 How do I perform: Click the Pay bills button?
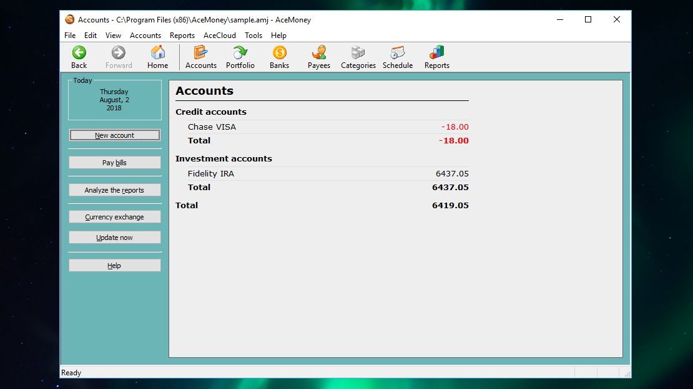coord(114,163)
